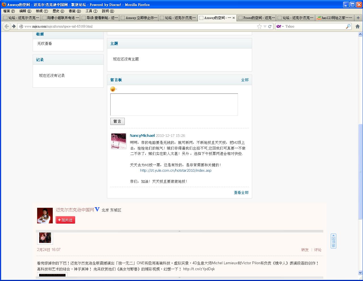Reload the page with the refresh icon
Viewport: 363px width, 281px height.
click(x=270, y=26)
